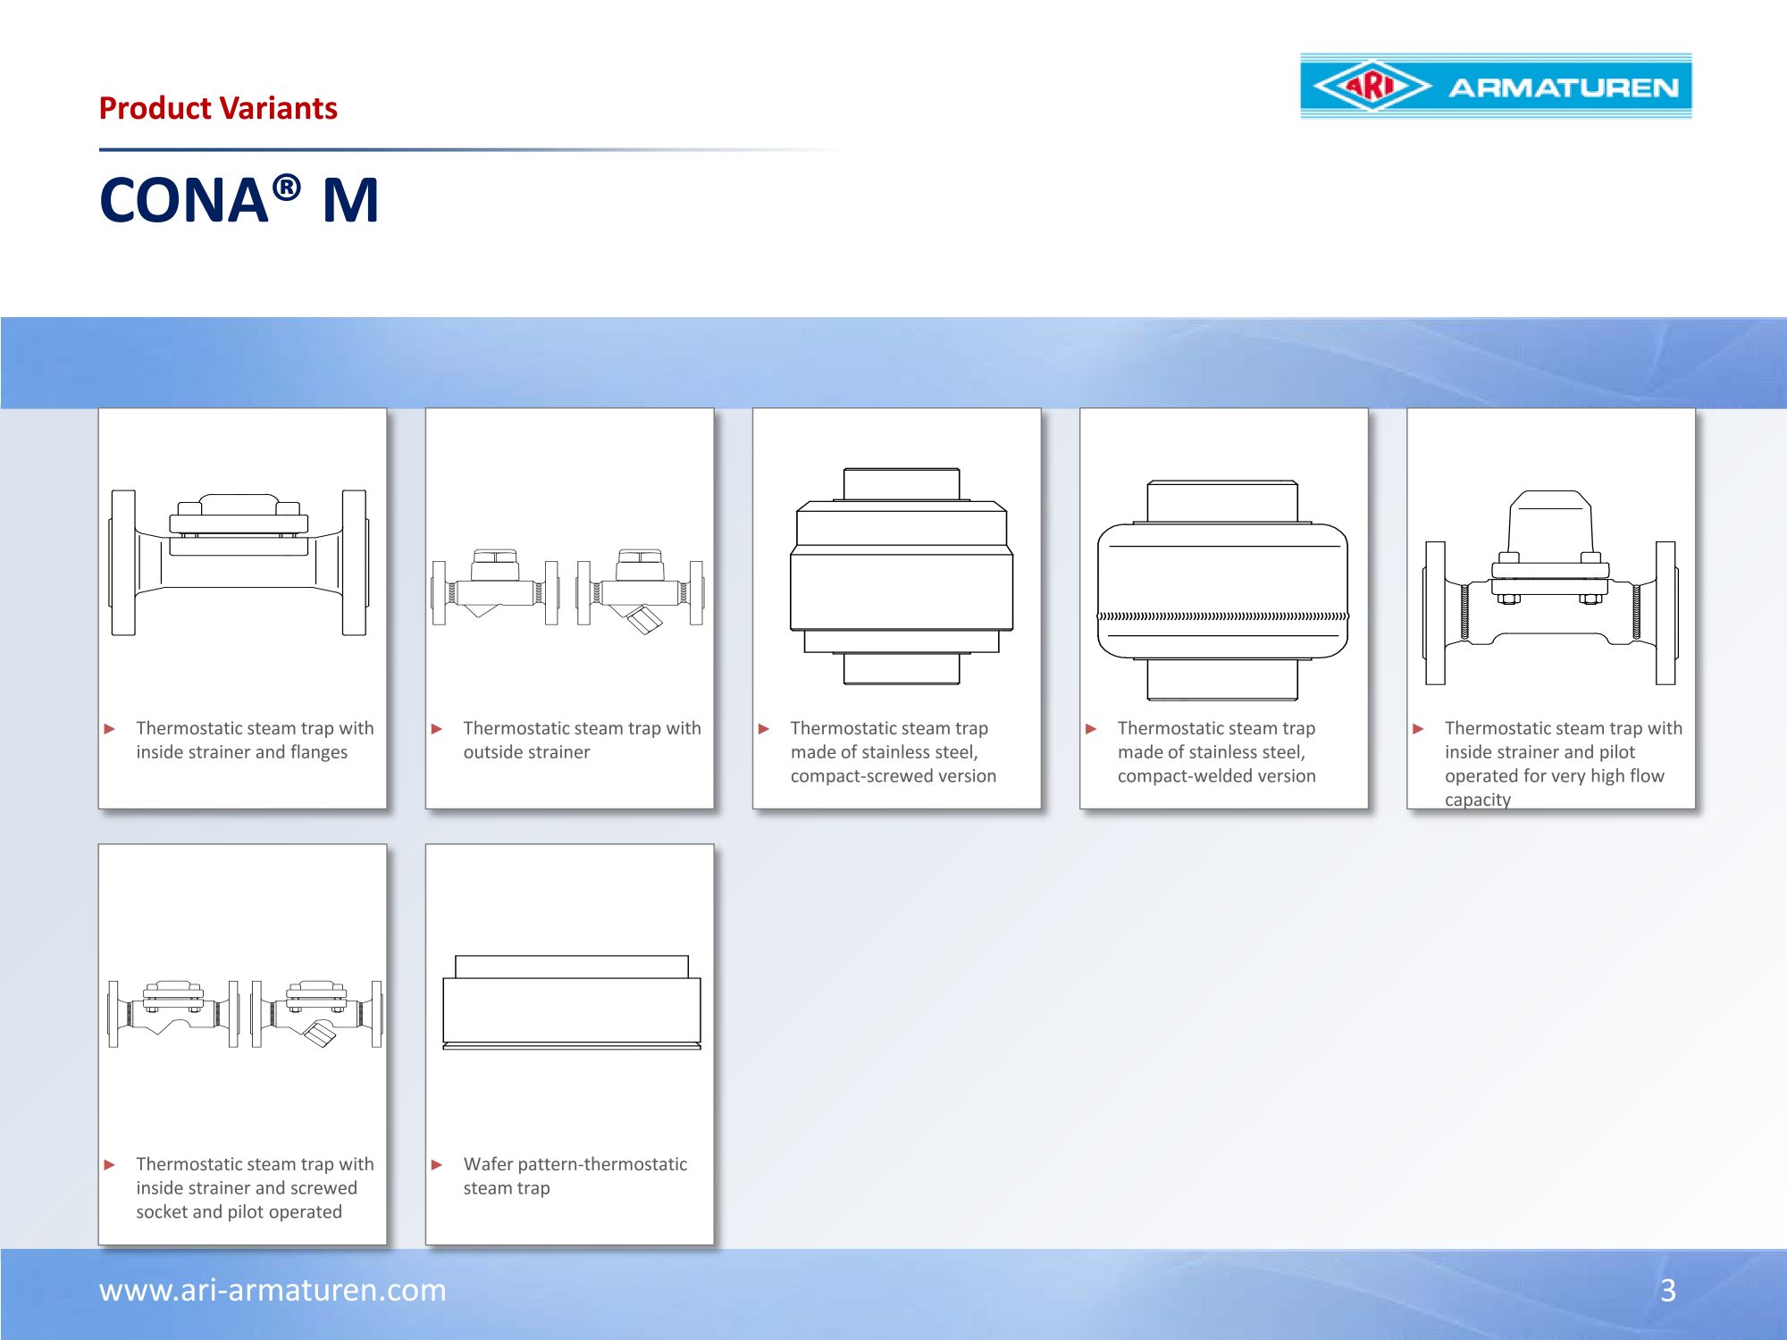
Task: Click the compact-screwed steam trap drawing
Action: tap(902, 575)
